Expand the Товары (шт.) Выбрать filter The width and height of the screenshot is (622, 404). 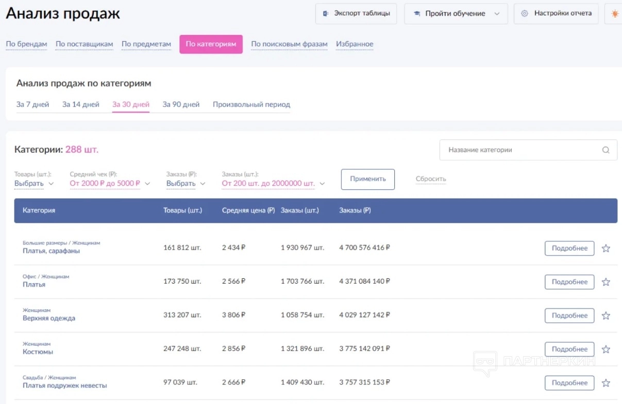tap(33, 184)
